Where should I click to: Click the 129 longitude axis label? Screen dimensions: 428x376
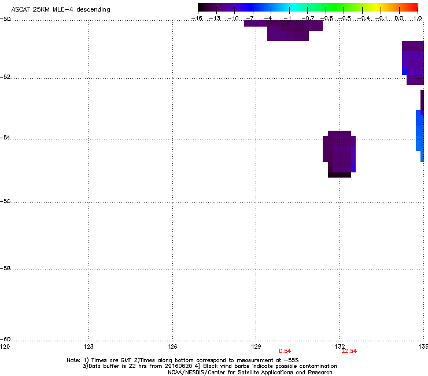tap(256, 346)
